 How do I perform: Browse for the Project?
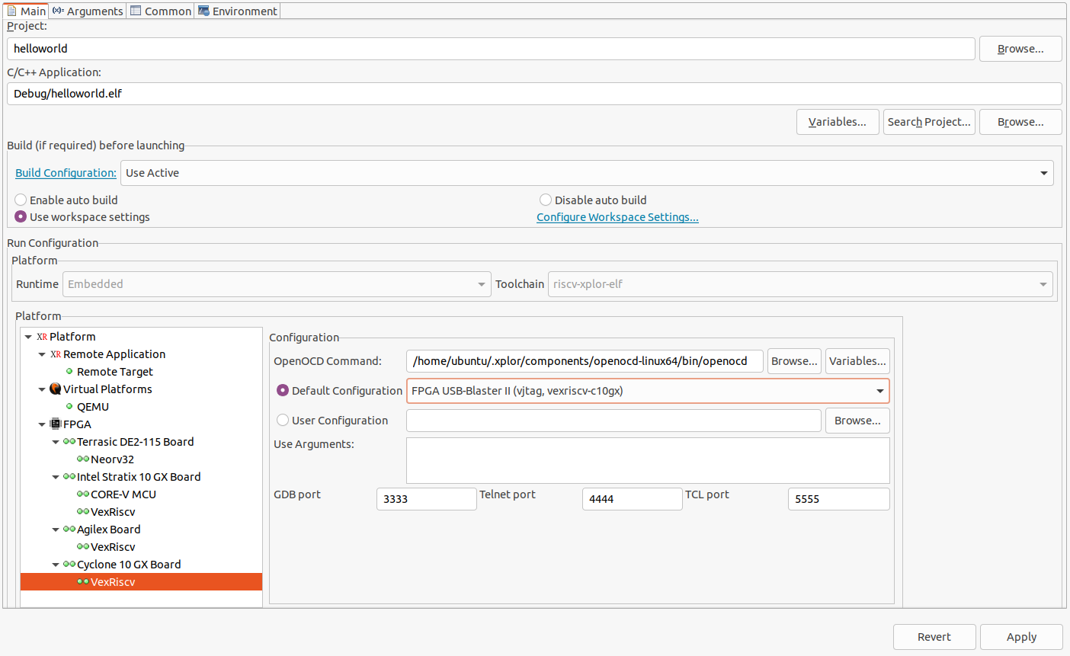[x=1020, y=49]
